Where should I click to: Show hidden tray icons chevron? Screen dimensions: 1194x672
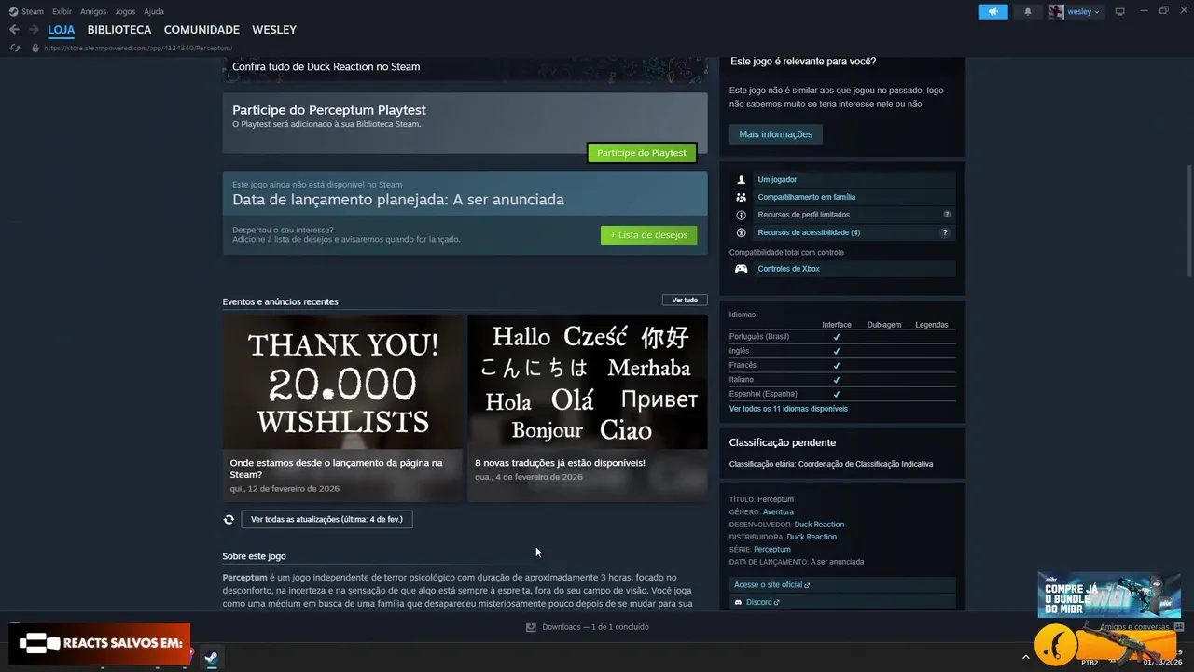1026,657
